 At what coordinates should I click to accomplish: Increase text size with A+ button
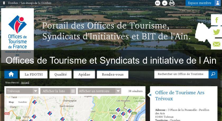point(158,3)
